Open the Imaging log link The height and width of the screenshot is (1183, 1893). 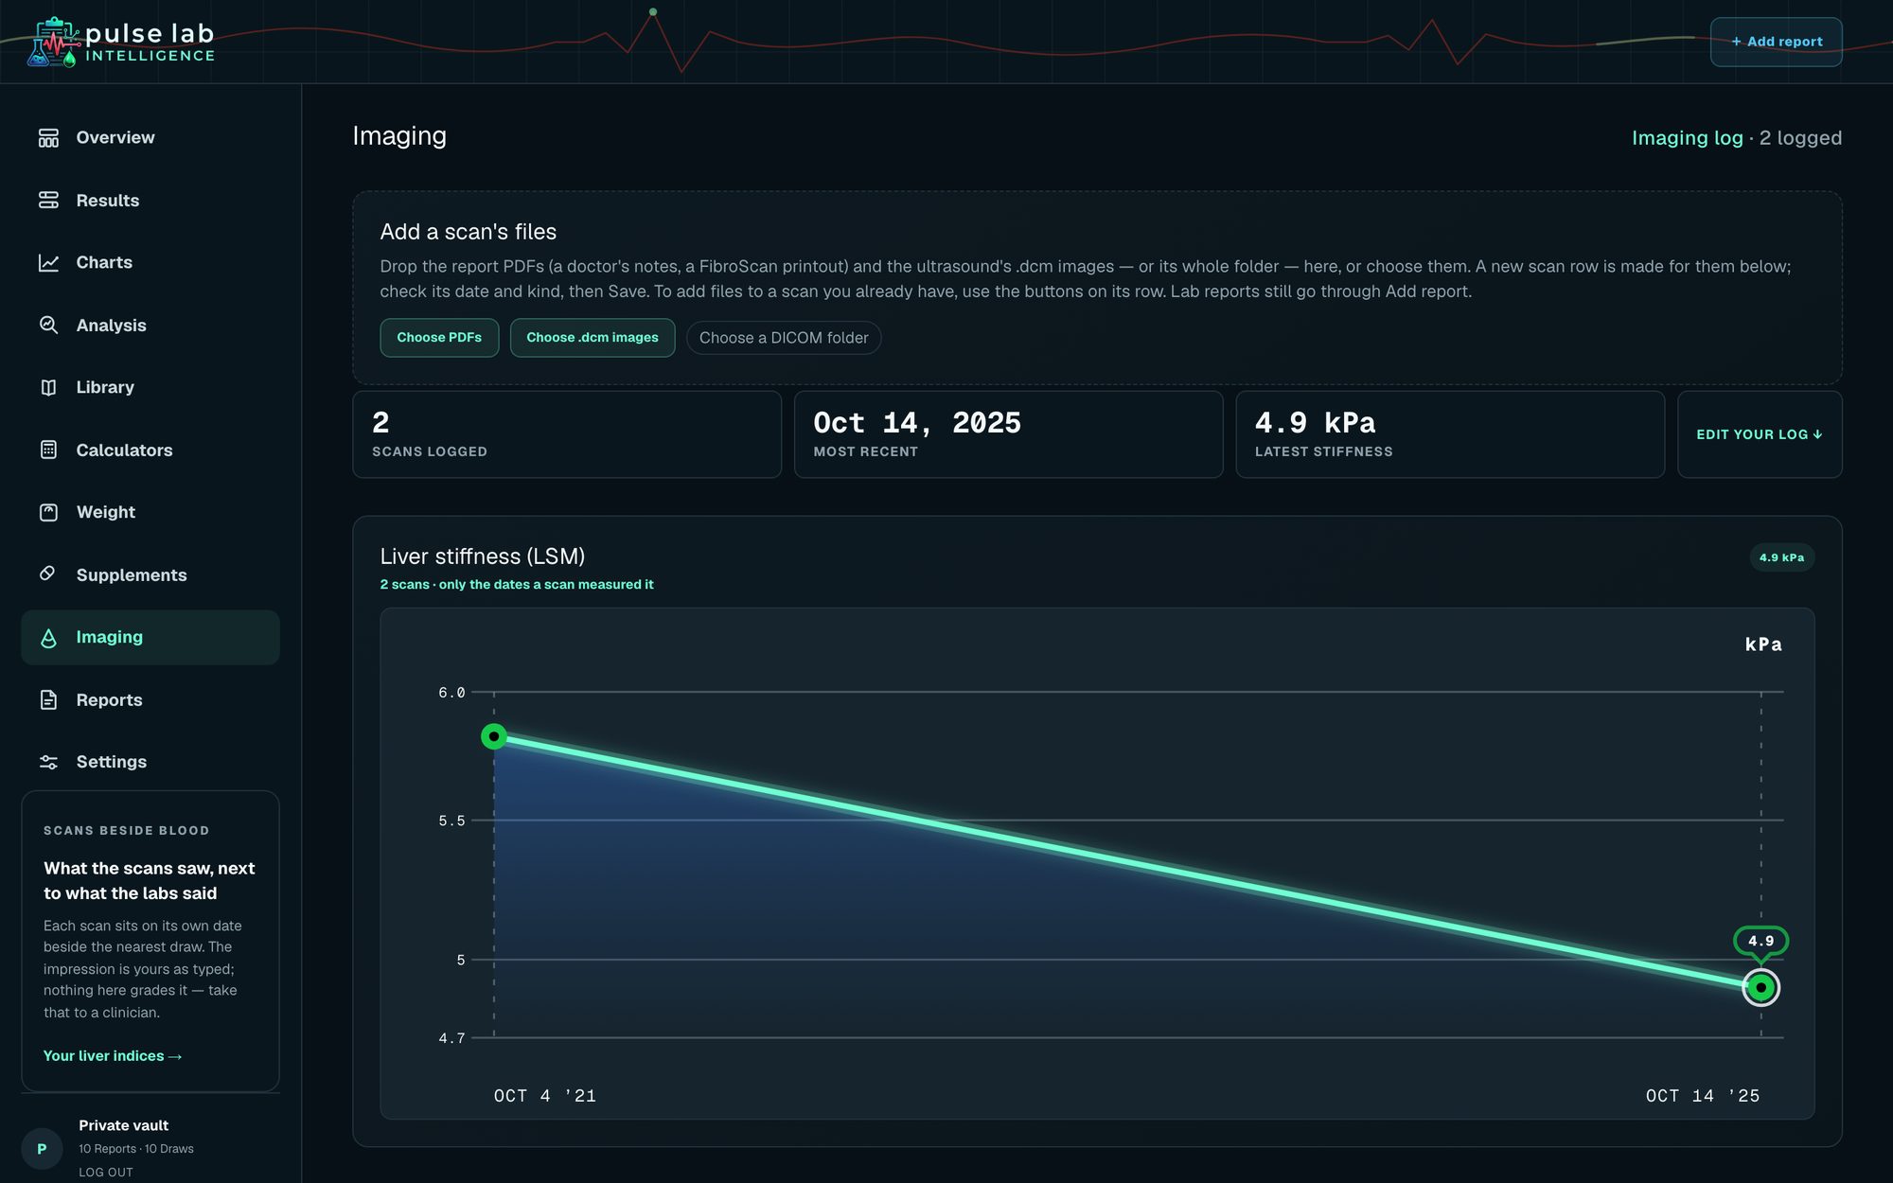pyautogui.click(x=1687, y=138)
